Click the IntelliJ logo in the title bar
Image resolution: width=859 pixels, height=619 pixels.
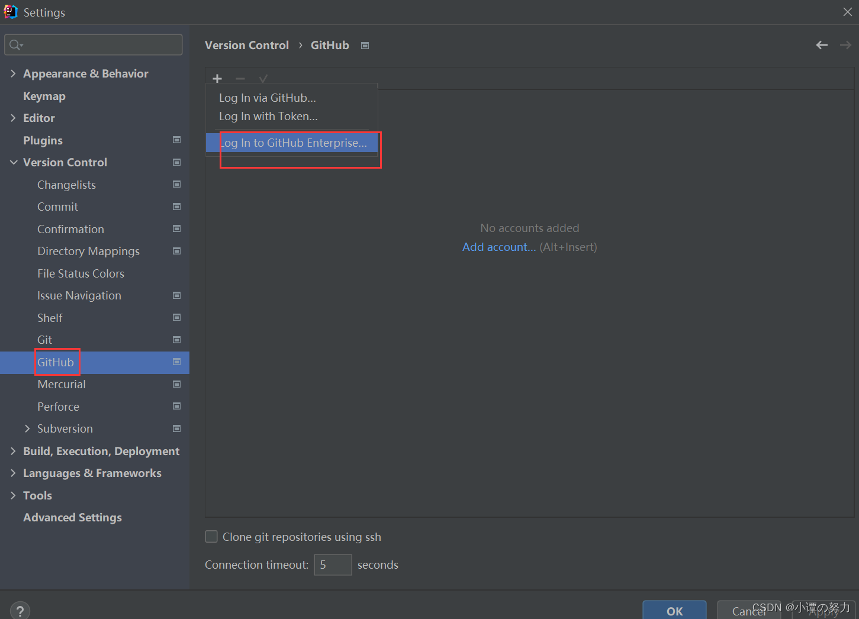click(x=11, y=12)
